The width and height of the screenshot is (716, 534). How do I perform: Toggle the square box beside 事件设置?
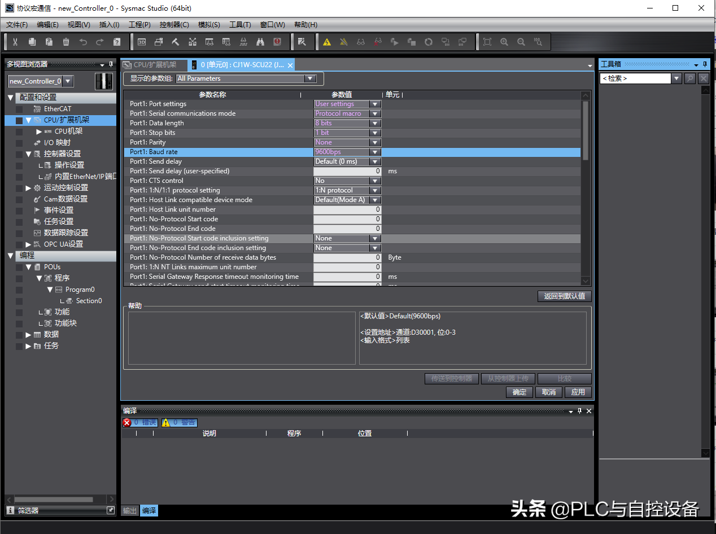[19, 211]
